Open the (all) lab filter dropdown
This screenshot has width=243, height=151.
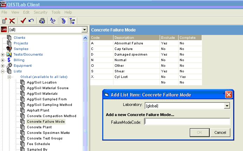84,30
